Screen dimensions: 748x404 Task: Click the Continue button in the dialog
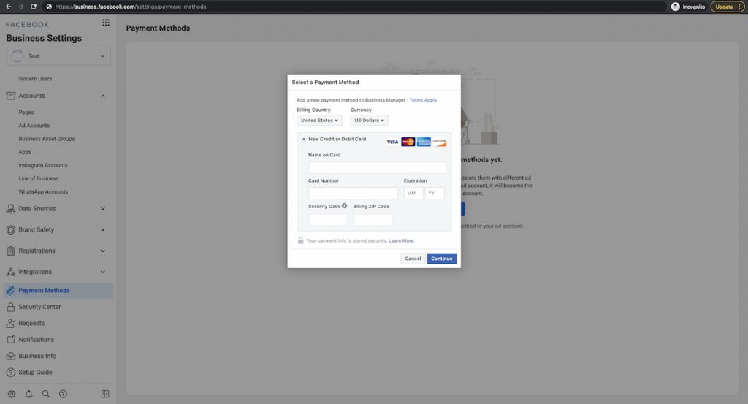pos(442,259)
